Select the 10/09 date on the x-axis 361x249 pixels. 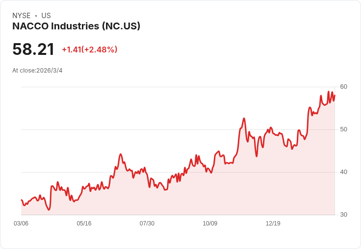point(210,224)
